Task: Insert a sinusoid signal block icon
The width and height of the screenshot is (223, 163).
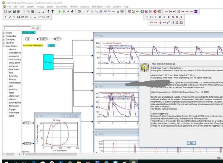Action: 97,12
